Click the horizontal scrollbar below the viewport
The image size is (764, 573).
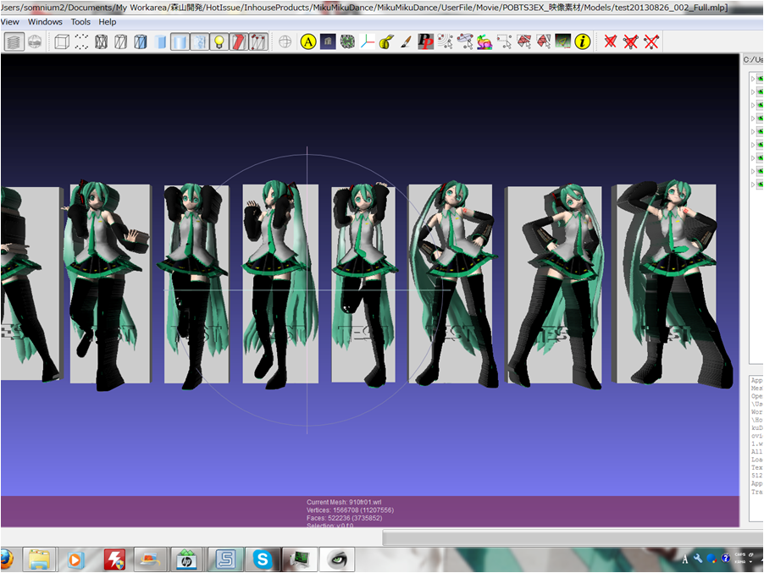pyautogui.click(x=559, y=538)
